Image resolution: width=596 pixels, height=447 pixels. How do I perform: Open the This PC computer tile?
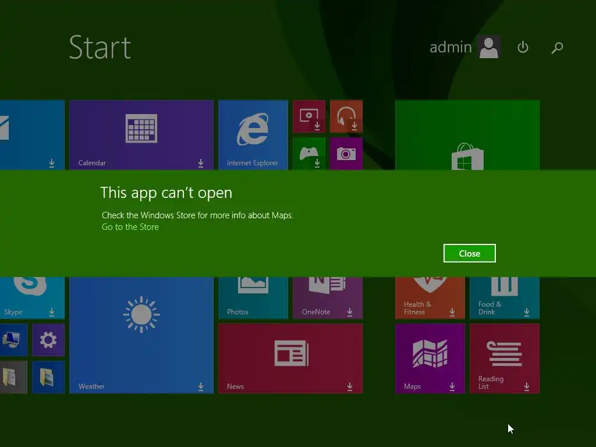pyautogui.click(x=13, y=340)
